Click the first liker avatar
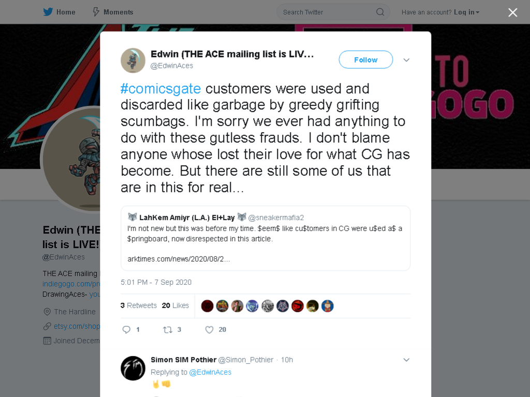 point(207,306)
